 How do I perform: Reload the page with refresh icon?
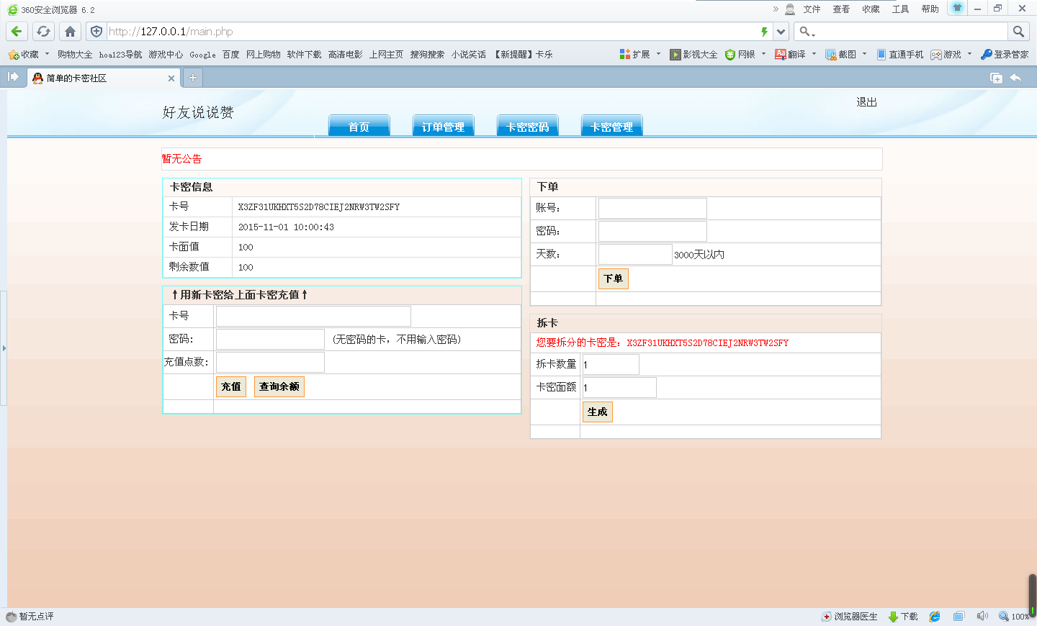(43, 32)
